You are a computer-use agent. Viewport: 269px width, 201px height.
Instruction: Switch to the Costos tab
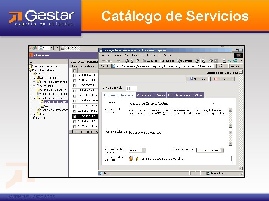click(x=161, y=95)
